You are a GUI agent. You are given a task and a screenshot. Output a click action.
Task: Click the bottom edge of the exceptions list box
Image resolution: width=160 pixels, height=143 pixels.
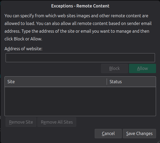pyautogui.click(x=80, y=116)
